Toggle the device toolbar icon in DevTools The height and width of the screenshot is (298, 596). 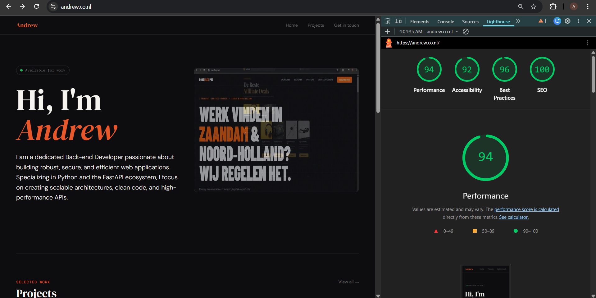[398, 21]
